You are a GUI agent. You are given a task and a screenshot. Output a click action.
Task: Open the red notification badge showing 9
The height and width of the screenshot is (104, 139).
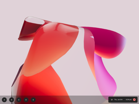134,100
